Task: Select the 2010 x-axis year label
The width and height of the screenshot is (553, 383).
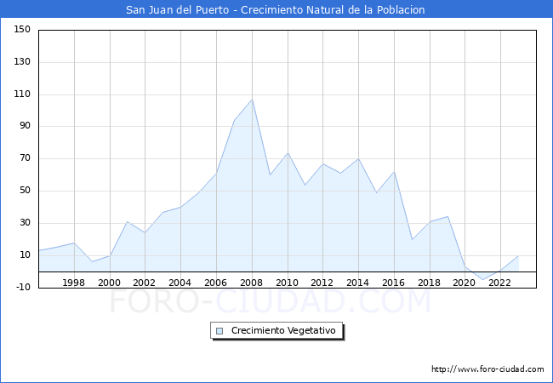Action: [x=287, y=283]
